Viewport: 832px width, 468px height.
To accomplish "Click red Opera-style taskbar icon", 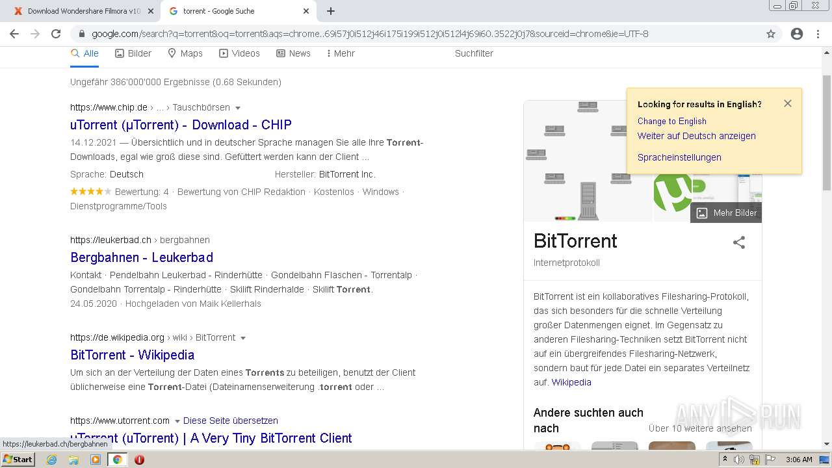I will [x=139, y=460].
